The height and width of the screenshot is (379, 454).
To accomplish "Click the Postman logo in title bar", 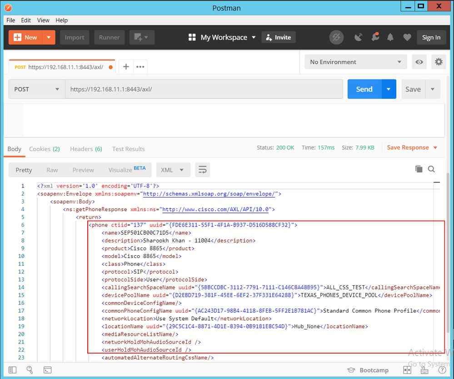I will pos(8,8).
